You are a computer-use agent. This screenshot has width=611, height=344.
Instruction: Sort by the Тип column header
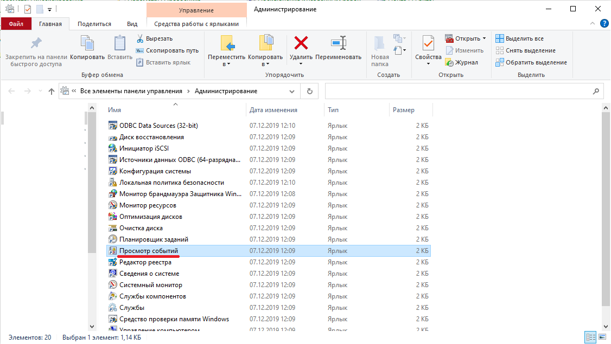coord(356,110)
